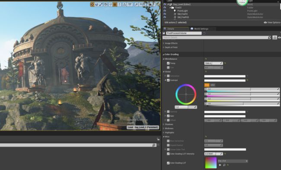Select the translate mode icon in viewport toolbar
This screenshot has width=281, height=170.
pos(92,4)
